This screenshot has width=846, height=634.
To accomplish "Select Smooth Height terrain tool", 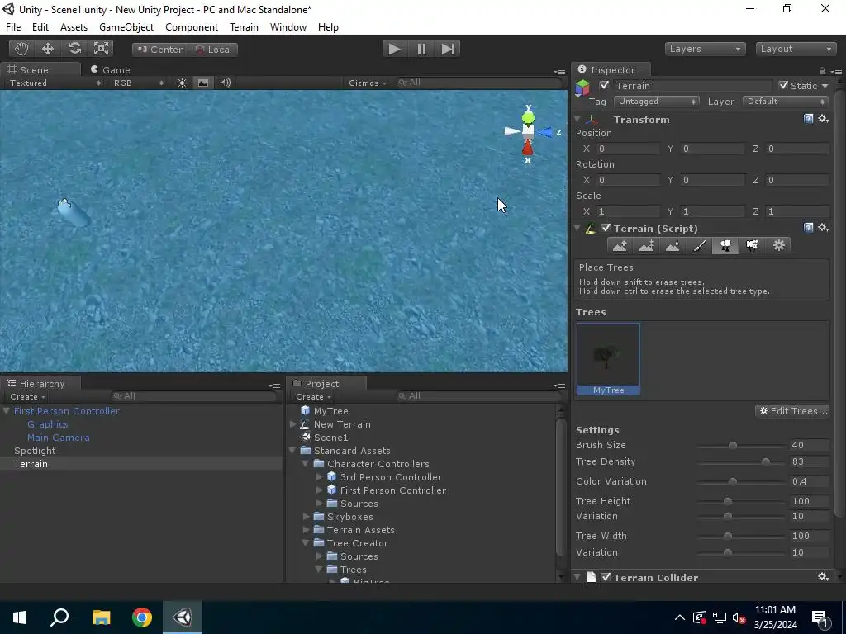I will (x=673, y=246).
